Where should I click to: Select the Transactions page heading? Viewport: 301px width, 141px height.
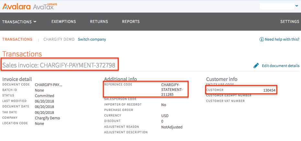tap(22, 54)
